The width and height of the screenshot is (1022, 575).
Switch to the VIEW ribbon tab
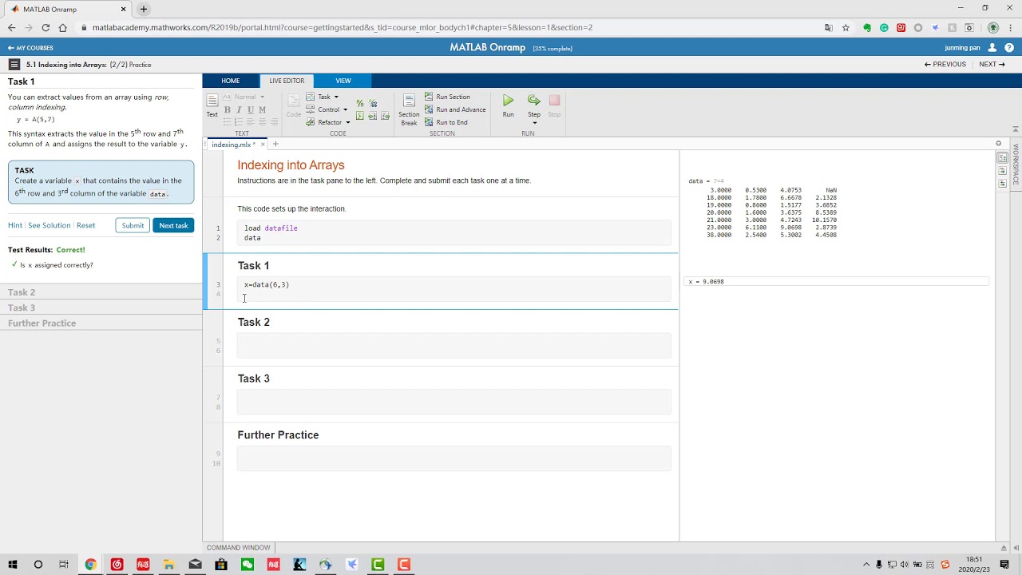[343, 81]
